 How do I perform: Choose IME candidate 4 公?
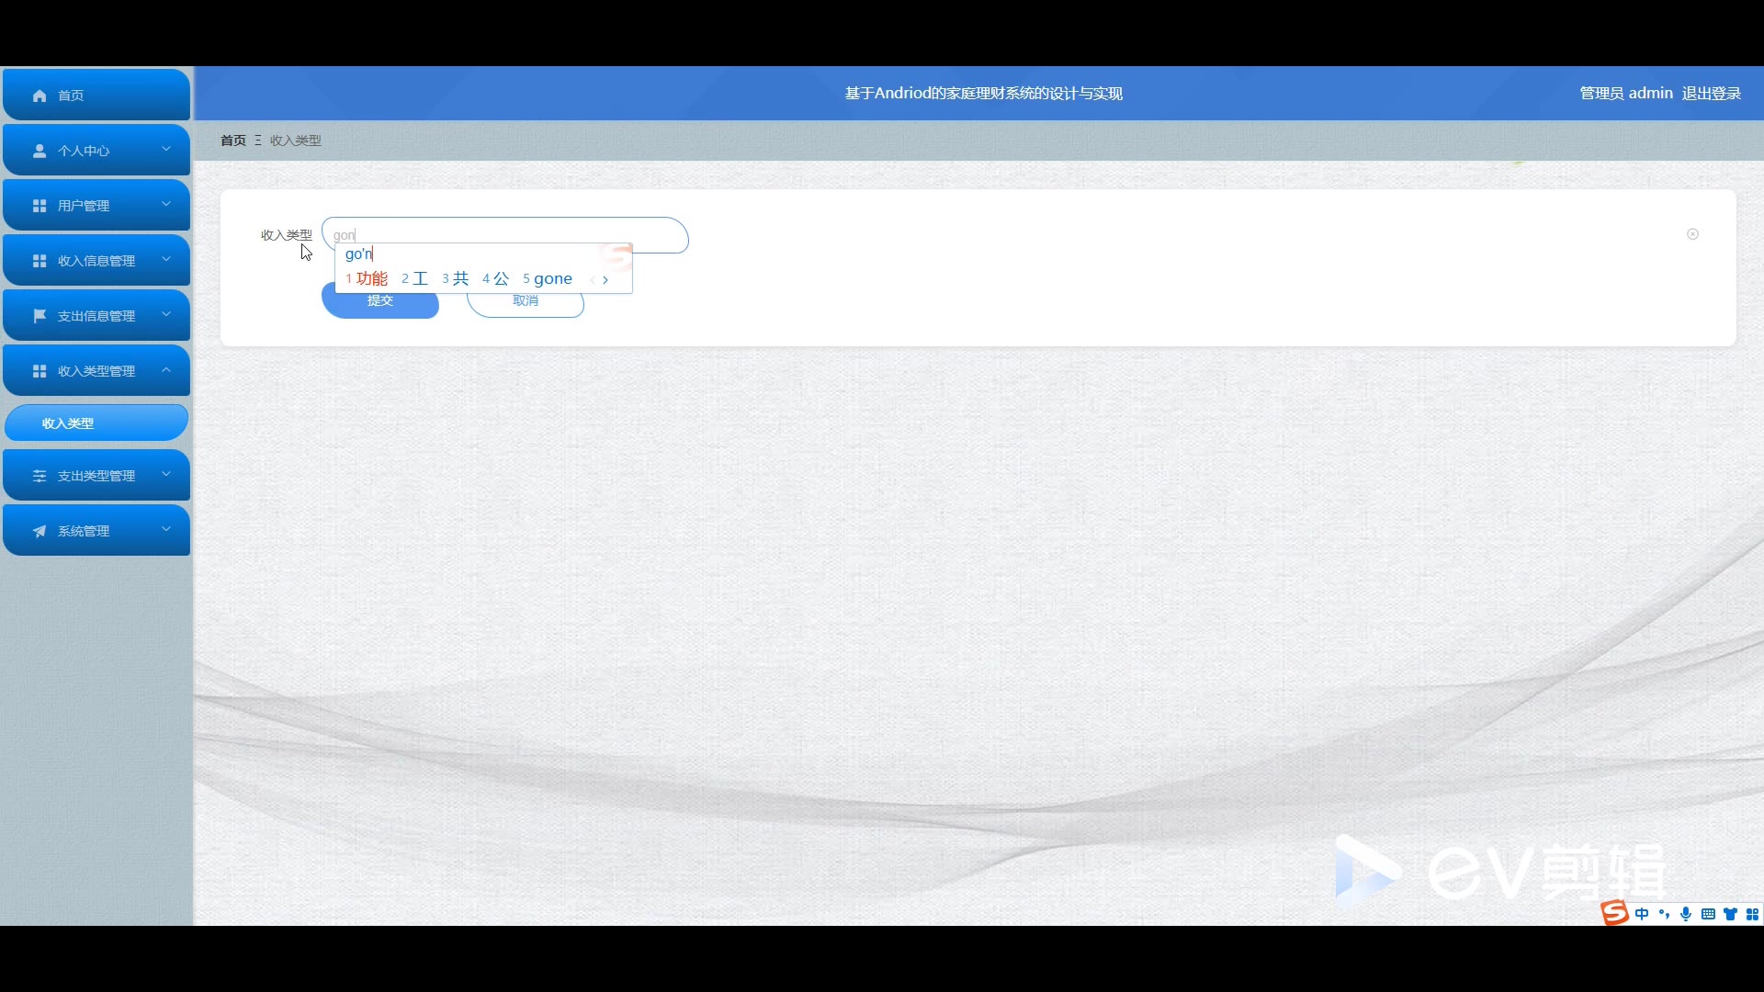tap(496, 278)
